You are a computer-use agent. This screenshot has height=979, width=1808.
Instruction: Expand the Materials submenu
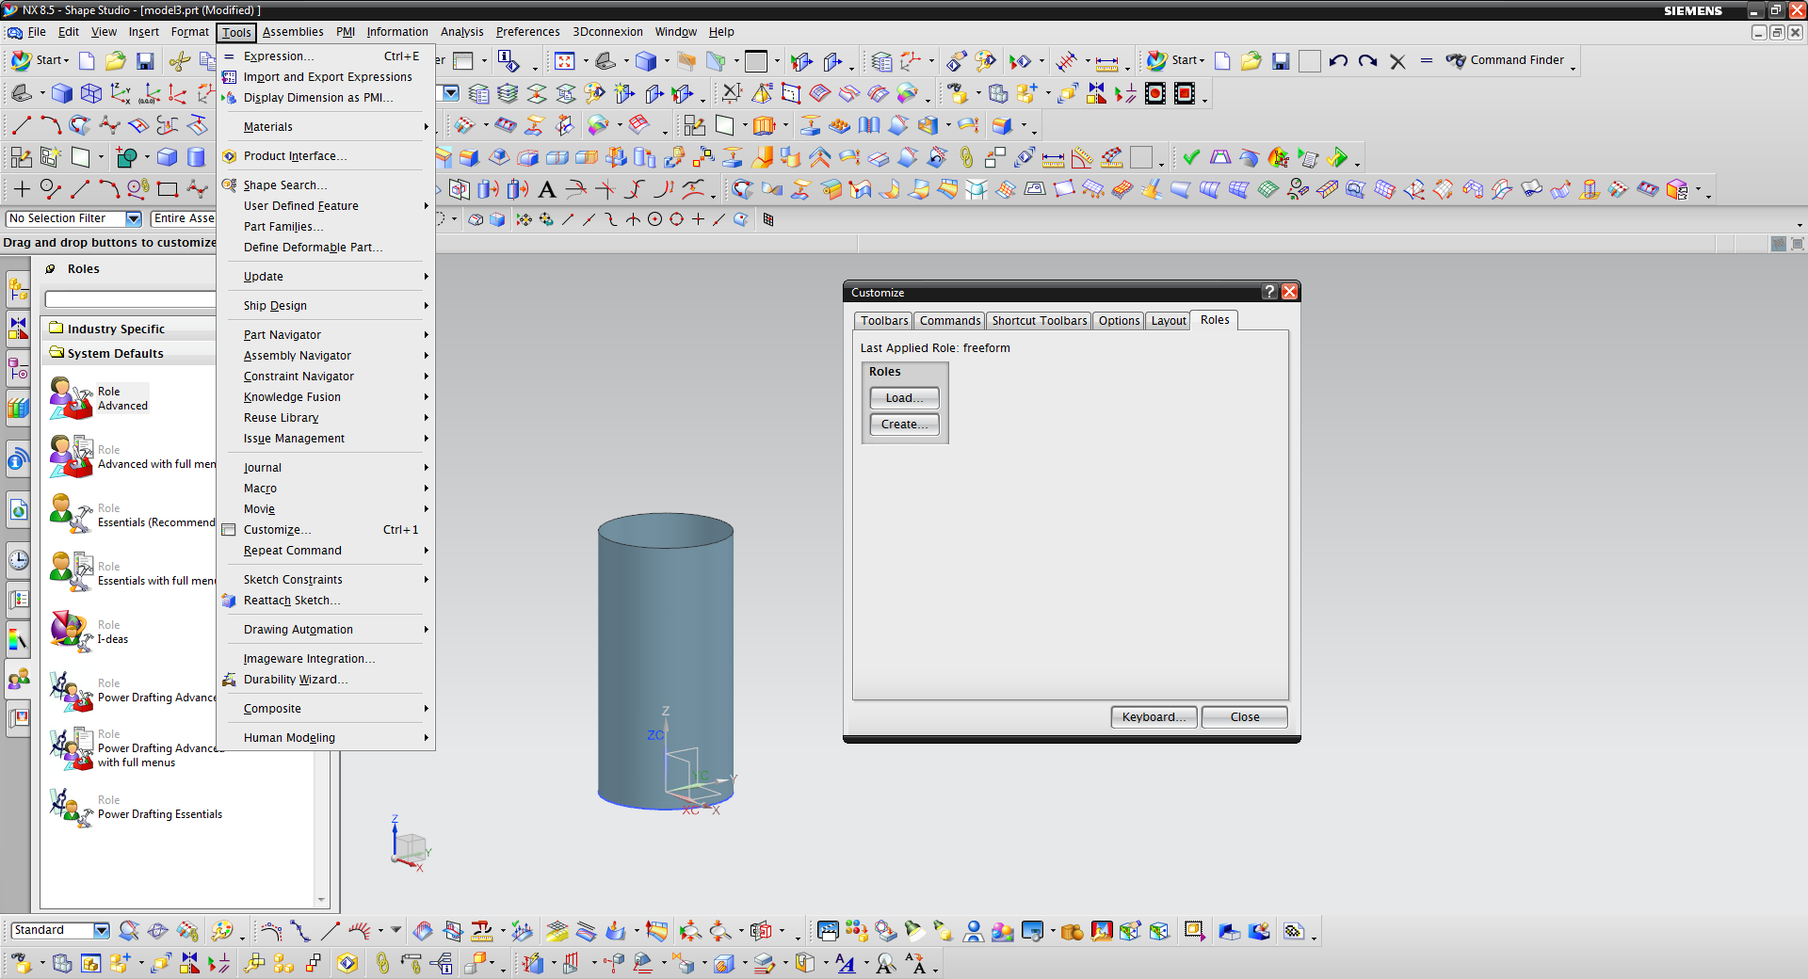(x=326, y=127)
